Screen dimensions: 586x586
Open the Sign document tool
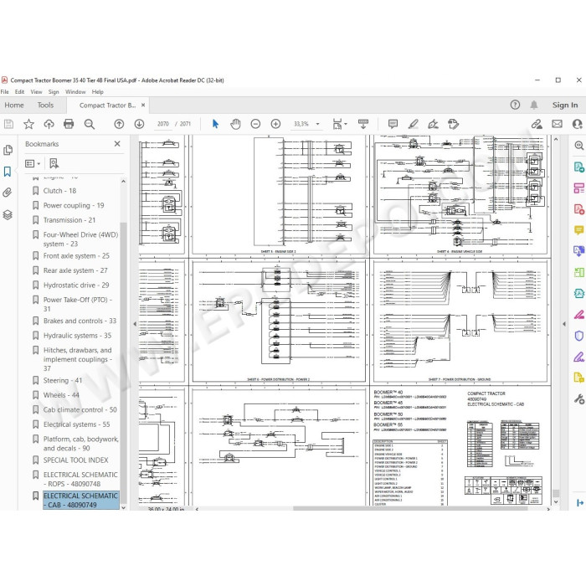click(433, 124)
